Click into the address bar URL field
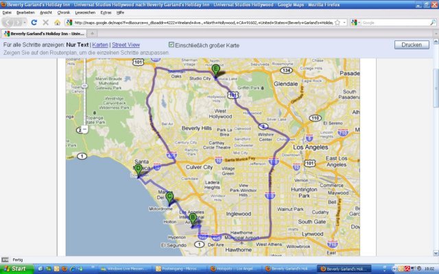The height and width of the screenshot is (274, 439). coord(203,23)
